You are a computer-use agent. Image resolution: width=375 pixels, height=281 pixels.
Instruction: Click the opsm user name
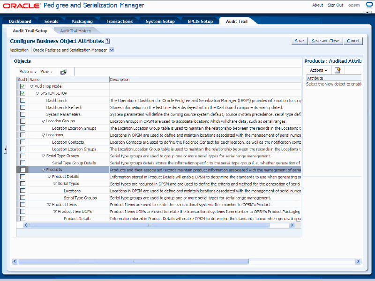pyautogui.click(x=354, y=5)
